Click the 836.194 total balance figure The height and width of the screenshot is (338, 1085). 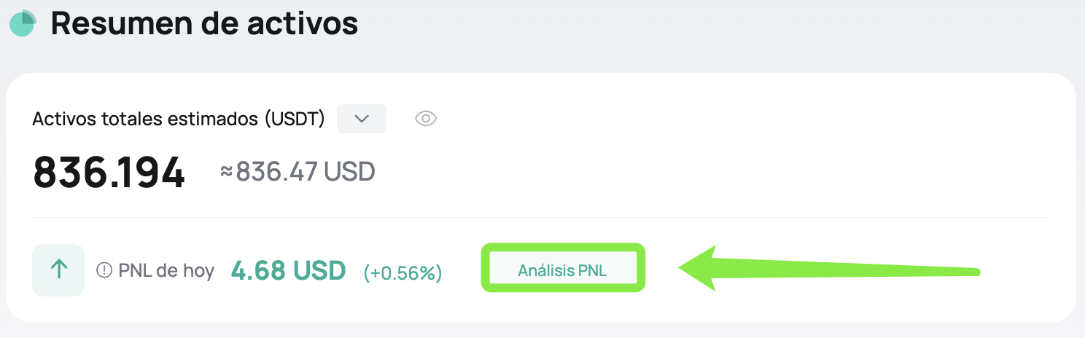tap(109, 173)
